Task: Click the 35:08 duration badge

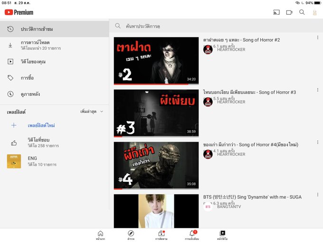Action: 191,184
